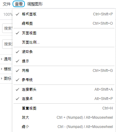Choose 放大 zoom in entry
This screenshot has height=132, width=116.
click(64, 118)
